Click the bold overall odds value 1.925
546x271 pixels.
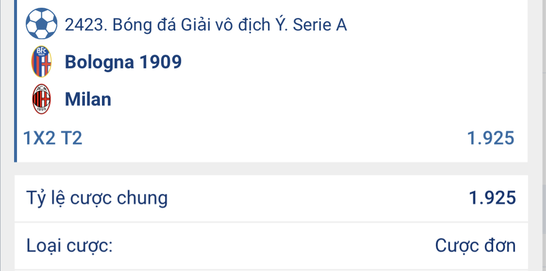pos(492,198)
